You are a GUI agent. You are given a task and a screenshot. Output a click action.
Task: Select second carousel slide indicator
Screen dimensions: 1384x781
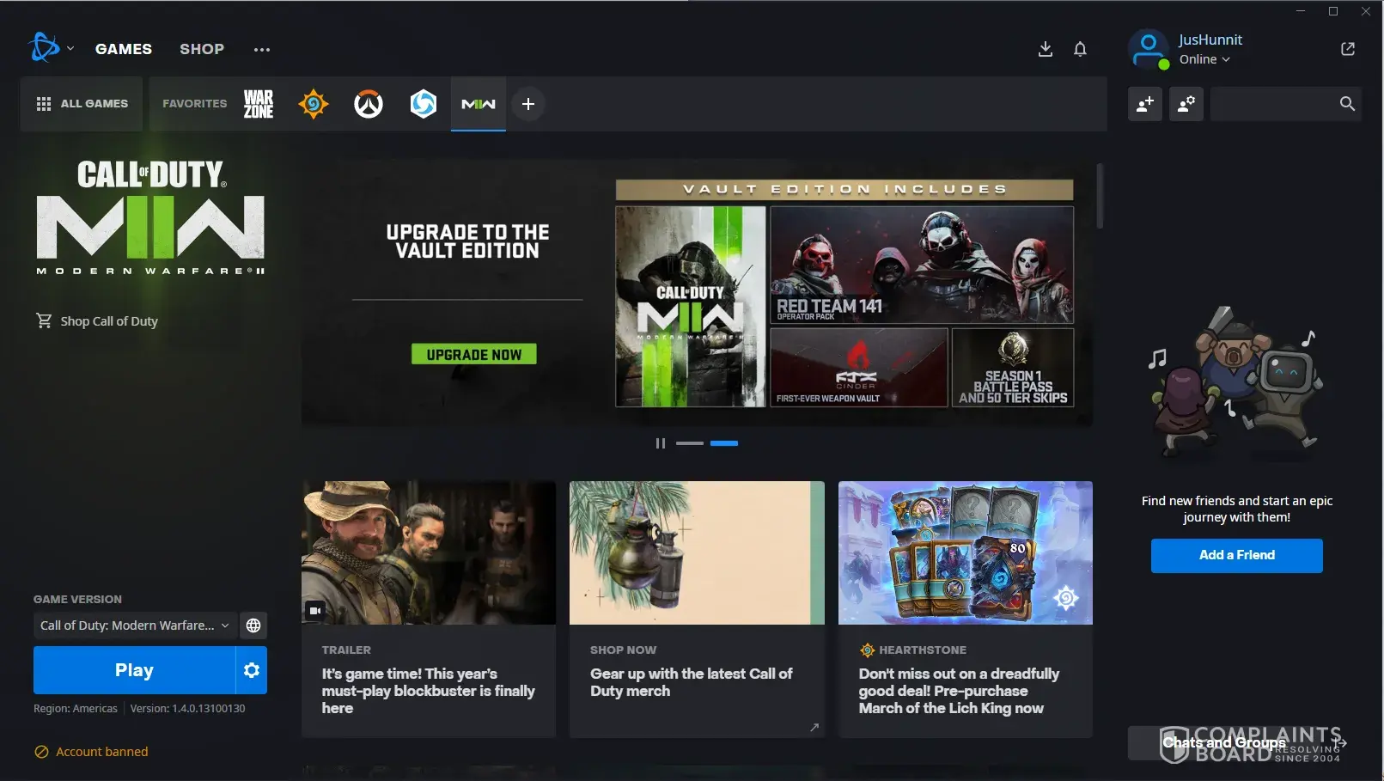[724, 443]
